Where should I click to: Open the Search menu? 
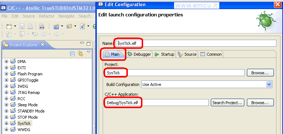click(84, 16)
